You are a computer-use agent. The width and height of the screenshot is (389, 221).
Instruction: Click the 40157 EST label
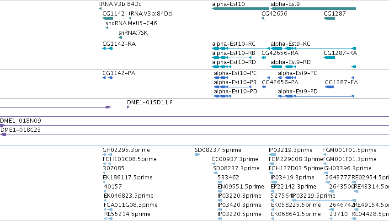coord(113,187)
